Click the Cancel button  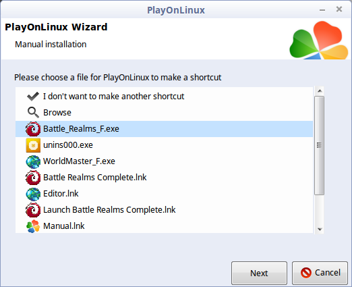[320, 273]
